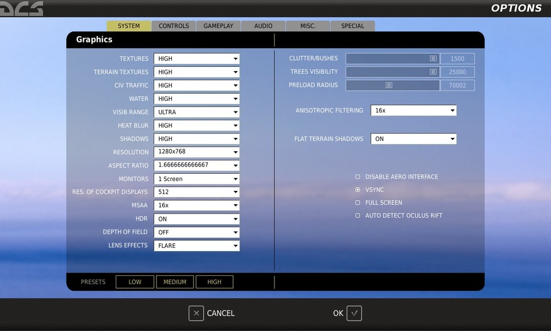Open the Flat Terrain Shadows dropdown

(414, 139)
